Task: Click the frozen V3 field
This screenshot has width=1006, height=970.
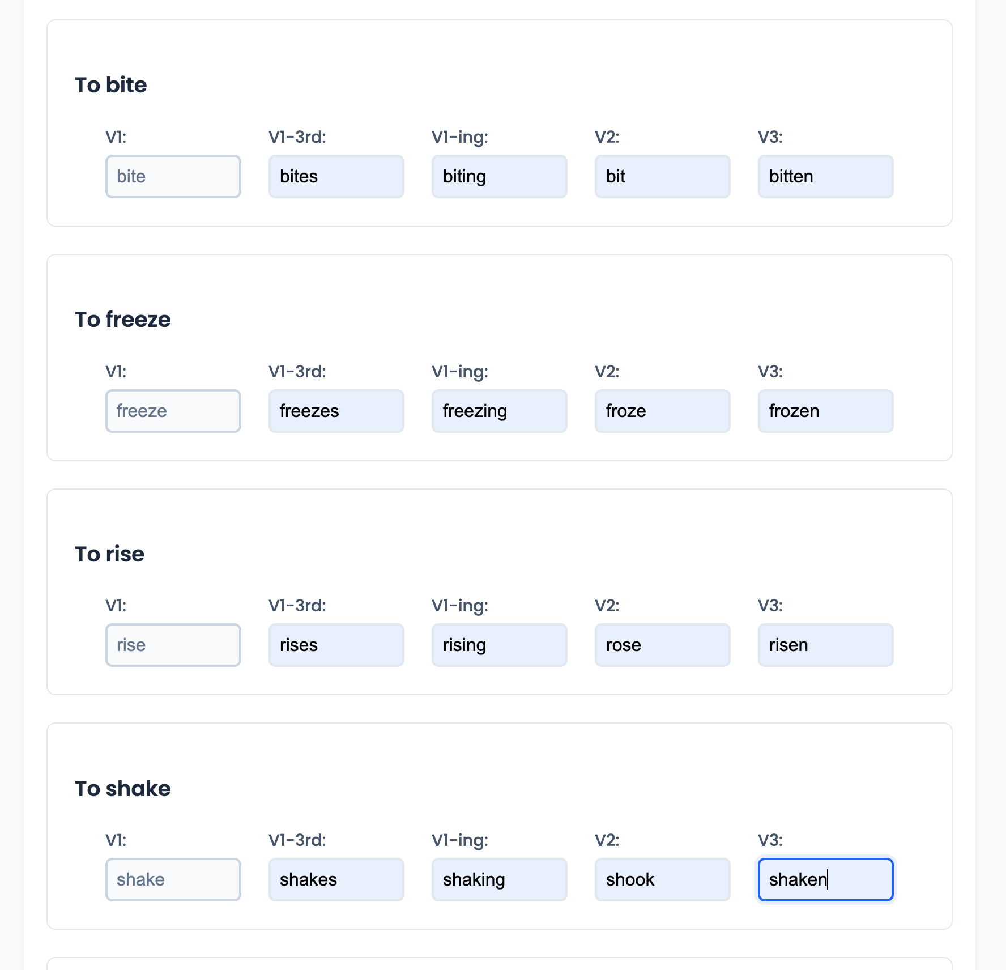Action: pyautogui.click(x=825, y=411)
